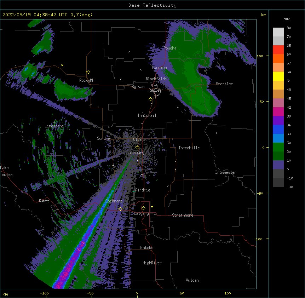Click the km label at bottom left
This screenshot has width=305, height=298.
tap(5, 294)
